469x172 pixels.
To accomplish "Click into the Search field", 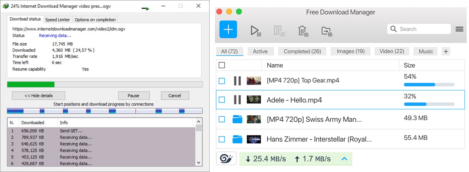I will [423, 29].
